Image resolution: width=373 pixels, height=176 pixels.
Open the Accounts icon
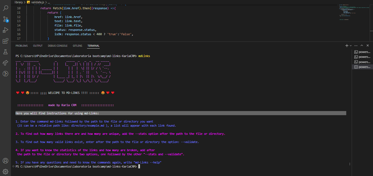pos(5,161)
